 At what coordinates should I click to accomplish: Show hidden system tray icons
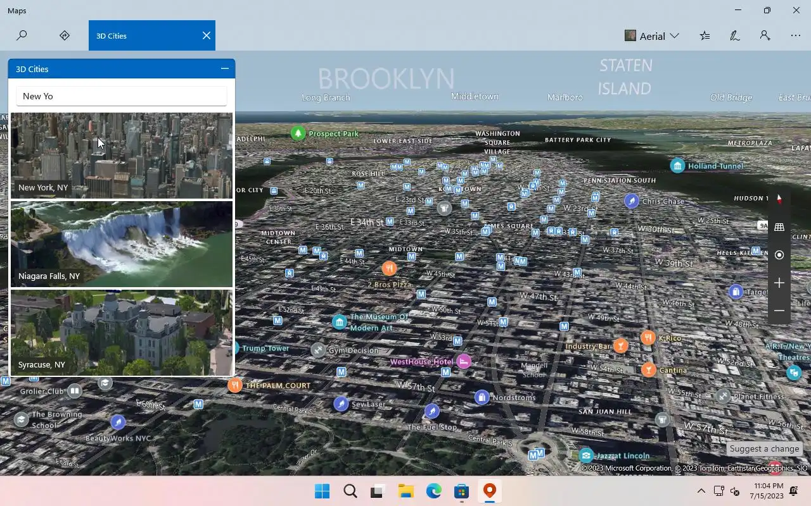tap(701, 491)
